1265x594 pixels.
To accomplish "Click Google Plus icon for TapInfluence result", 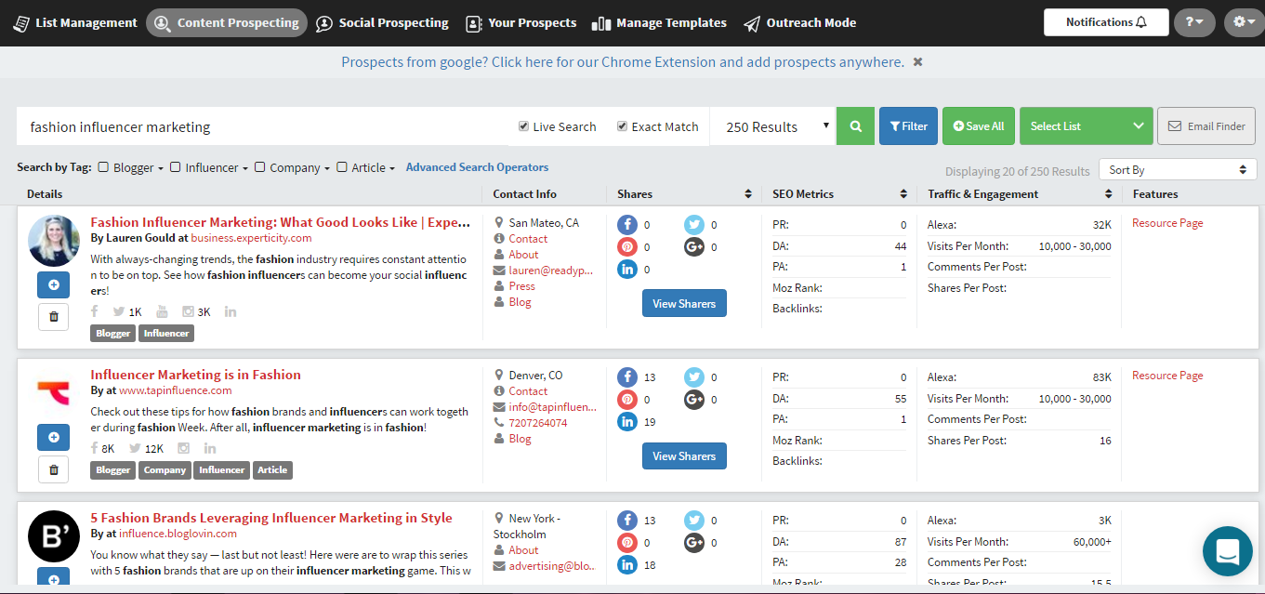I will [694, 400].
